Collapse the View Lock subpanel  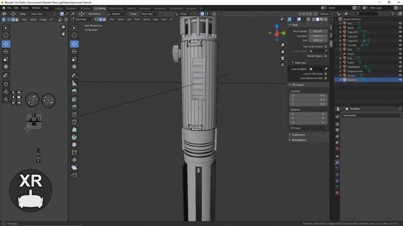tap(300, 63)
